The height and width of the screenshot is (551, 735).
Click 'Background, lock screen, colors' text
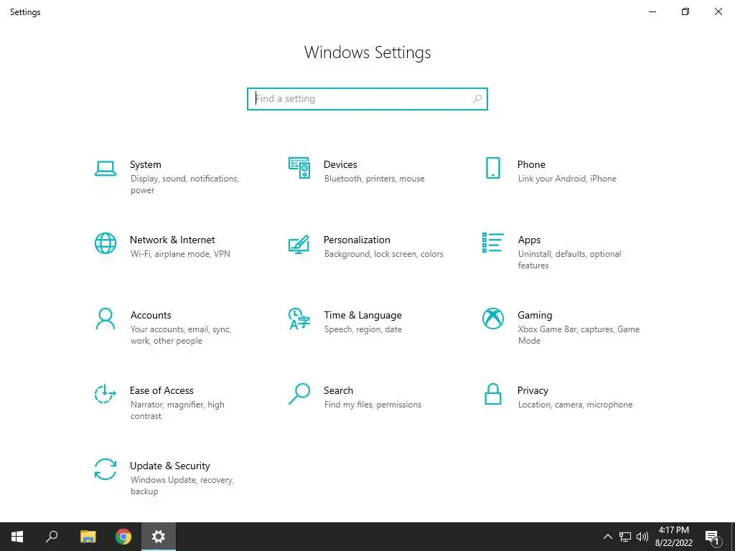[383, 254]
